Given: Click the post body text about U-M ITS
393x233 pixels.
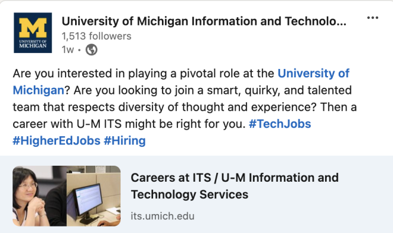Looking at the screenshot, I should tap(185, 107).
